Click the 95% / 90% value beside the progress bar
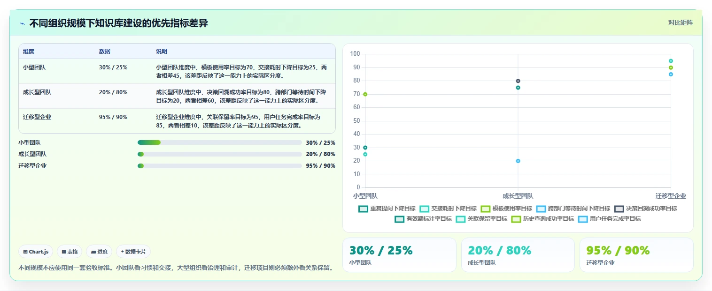The height and width of the screenshot is (291, 712). [320, 166]
